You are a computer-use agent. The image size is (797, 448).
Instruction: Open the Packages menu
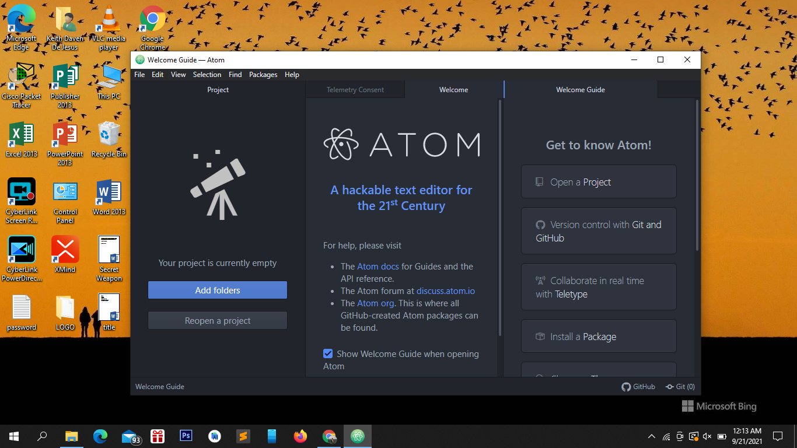click(x=263, y=75)
